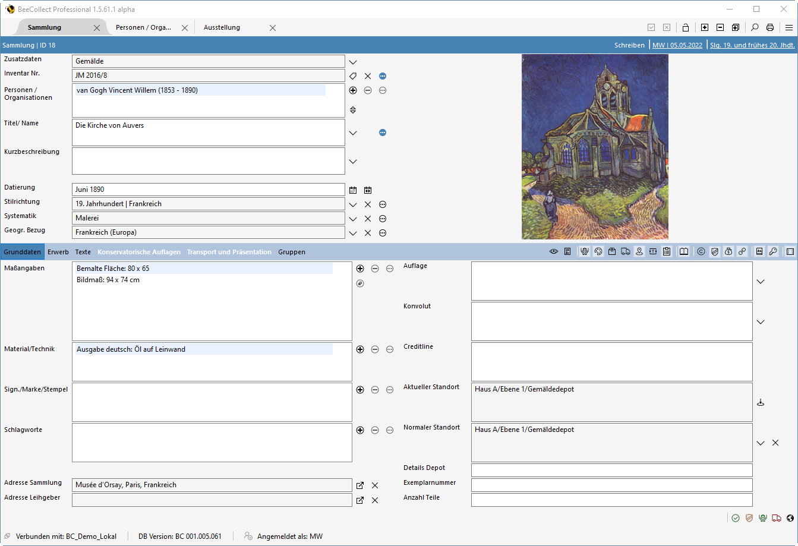The width and height of the screenshot is (798, 546).
Task: Click the MW | 05.05.2022 link
Action: (x=677, y=45)
